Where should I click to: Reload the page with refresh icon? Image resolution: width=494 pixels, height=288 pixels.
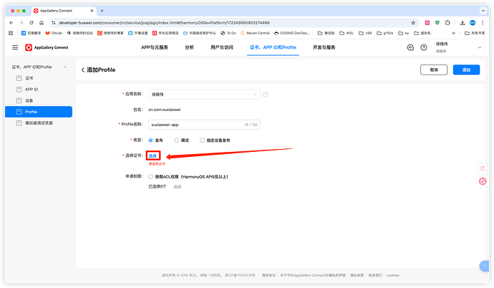pyautogui.click(x=32, y=23)
